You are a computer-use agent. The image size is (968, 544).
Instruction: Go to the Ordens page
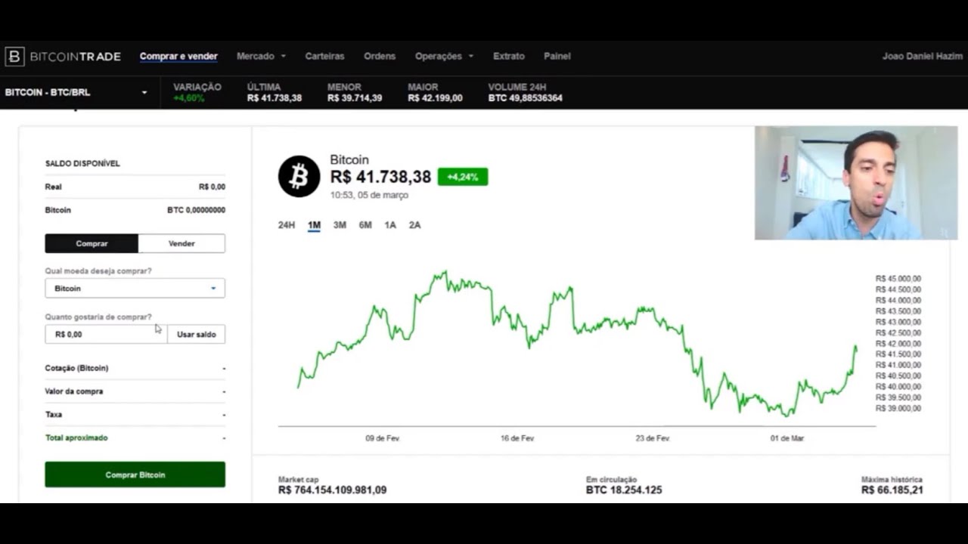380,57
